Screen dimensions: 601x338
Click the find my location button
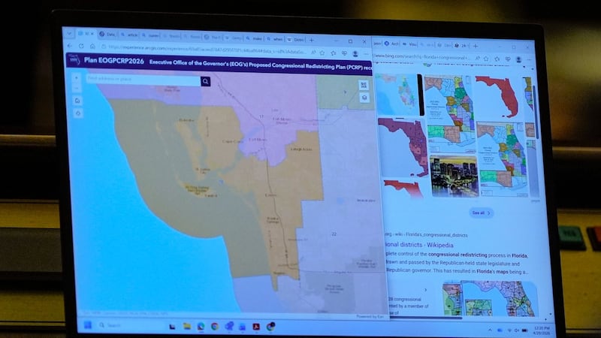pos(77,113)
